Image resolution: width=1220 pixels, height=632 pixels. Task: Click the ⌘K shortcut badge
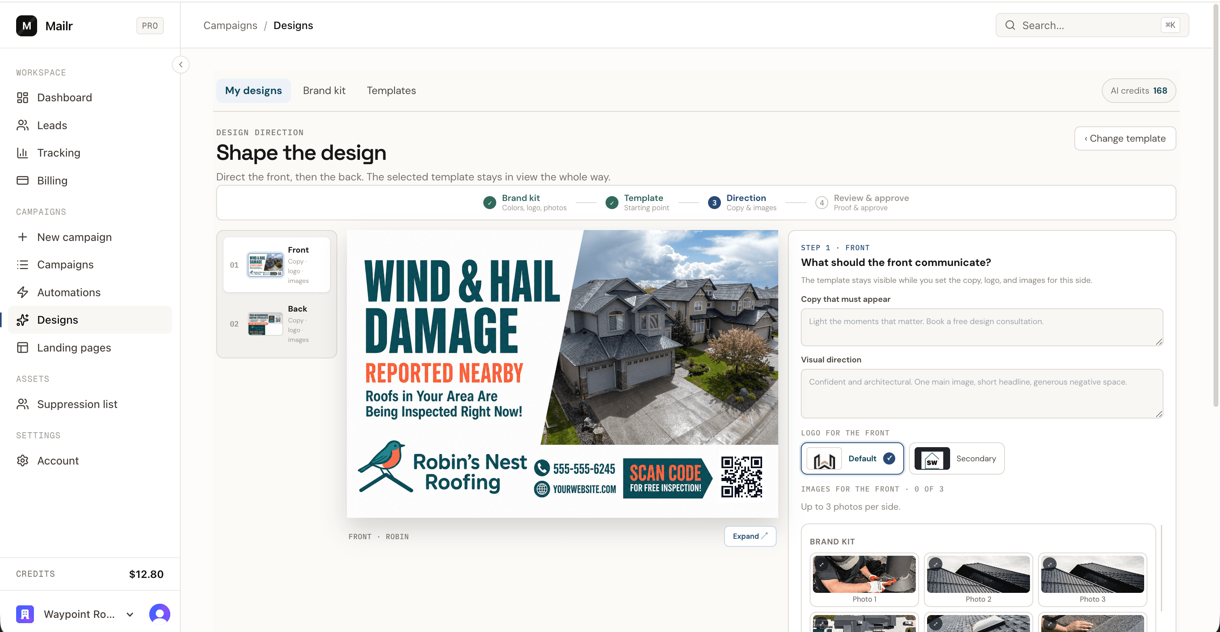click(x=1170, y=25)
